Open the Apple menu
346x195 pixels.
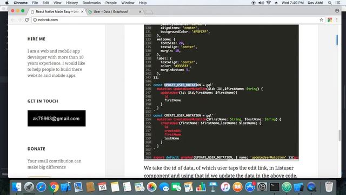(7, 3)
